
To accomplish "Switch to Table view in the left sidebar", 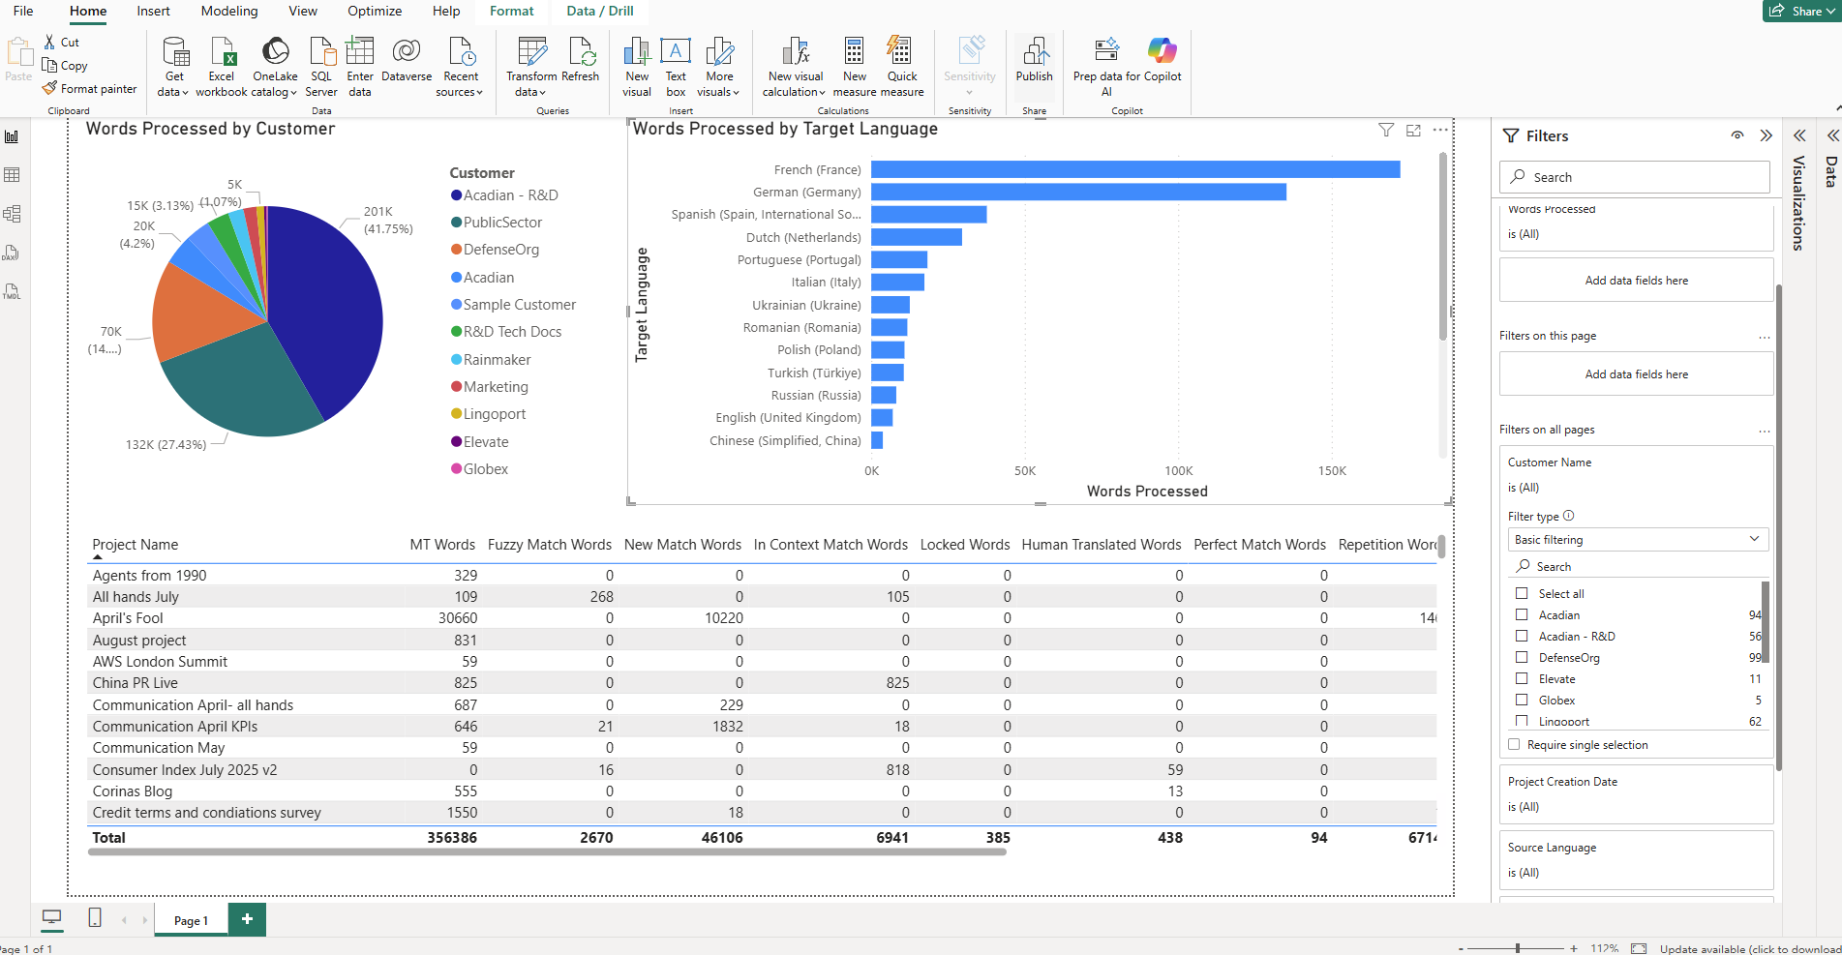I will pyautogui.click(x=13, y=175).
